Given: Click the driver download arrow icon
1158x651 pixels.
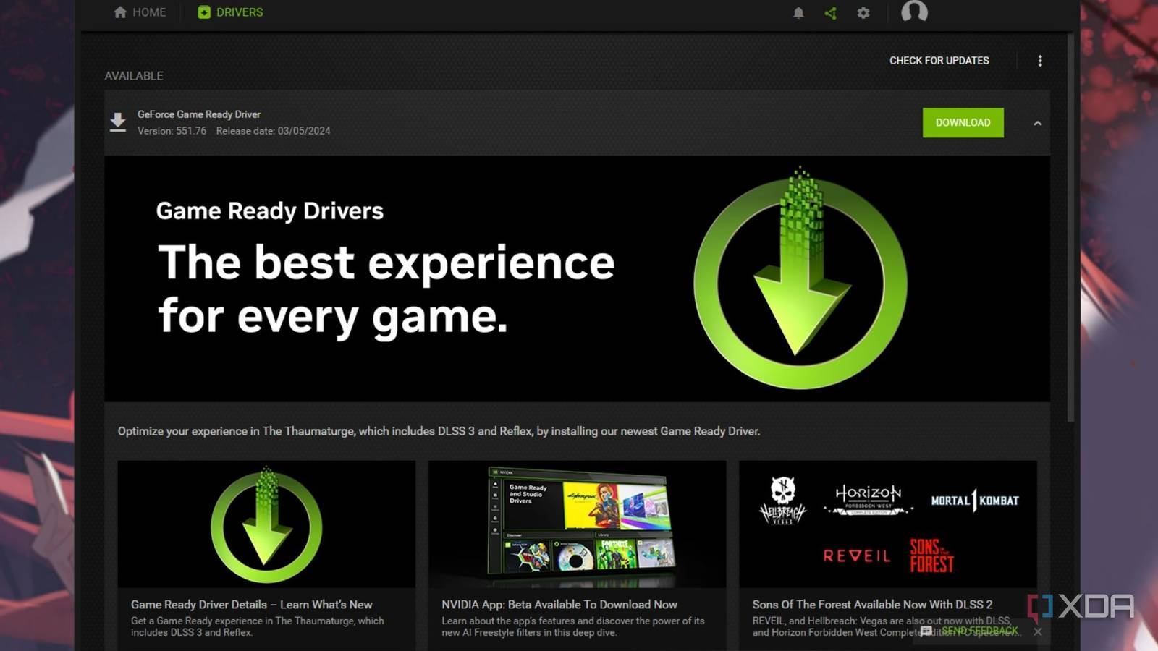Looking at the screenshot, I should (x=118, y=122).
